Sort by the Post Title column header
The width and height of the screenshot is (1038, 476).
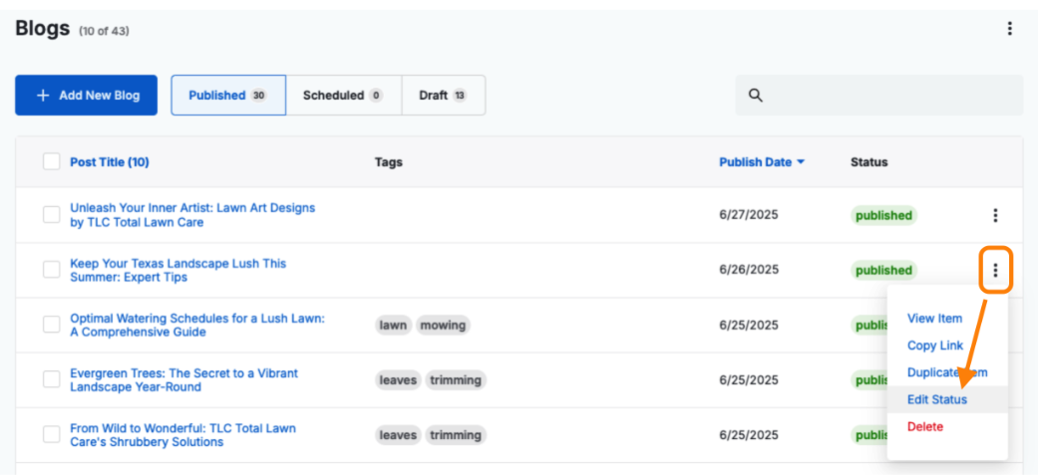109,162
